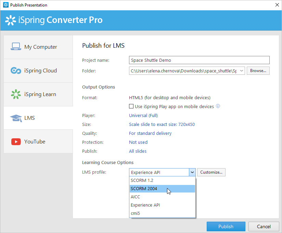Viewport: 282px width, 233px height.
Task: Choose AICC from the profile list
Action: (162, 197)
